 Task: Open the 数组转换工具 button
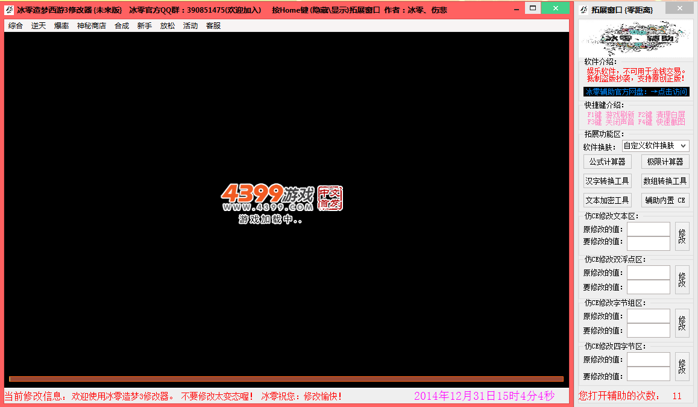click(x=665, y=181)
